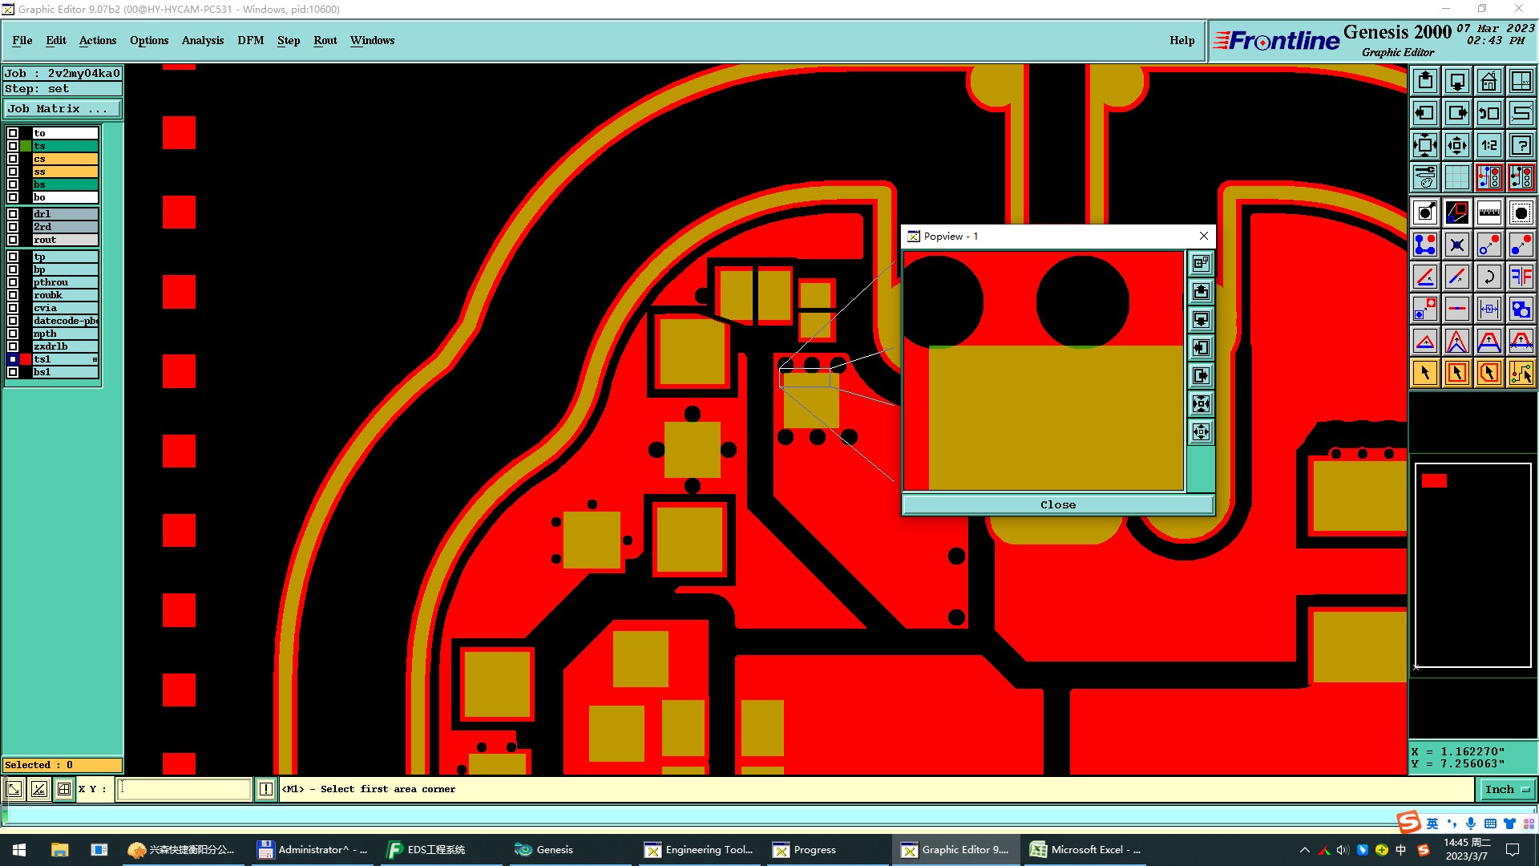Click the mirror F flip icon
Viewport: 1539px width, 866px height.
click(1521, 277)
